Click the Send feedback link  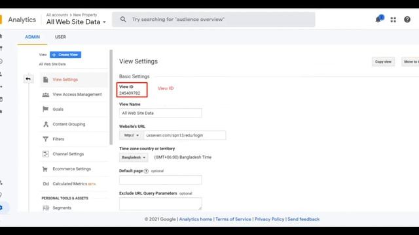[304, 219]
